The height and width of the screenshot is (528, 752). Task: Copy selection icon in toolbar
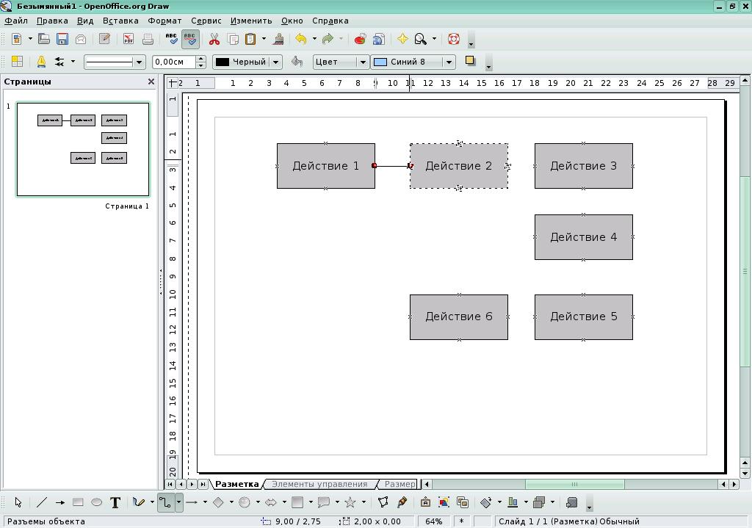(233, 39)
